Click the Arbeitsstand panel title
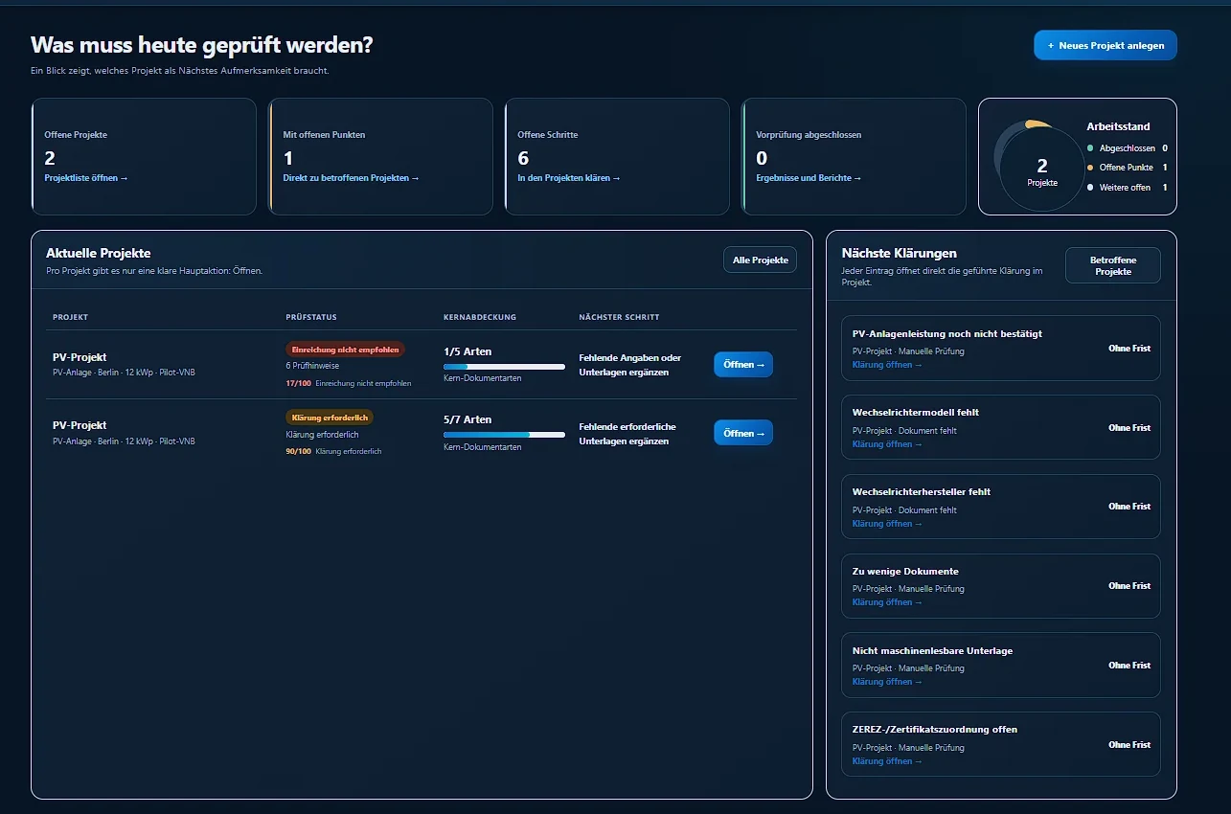 point(1118,126)
